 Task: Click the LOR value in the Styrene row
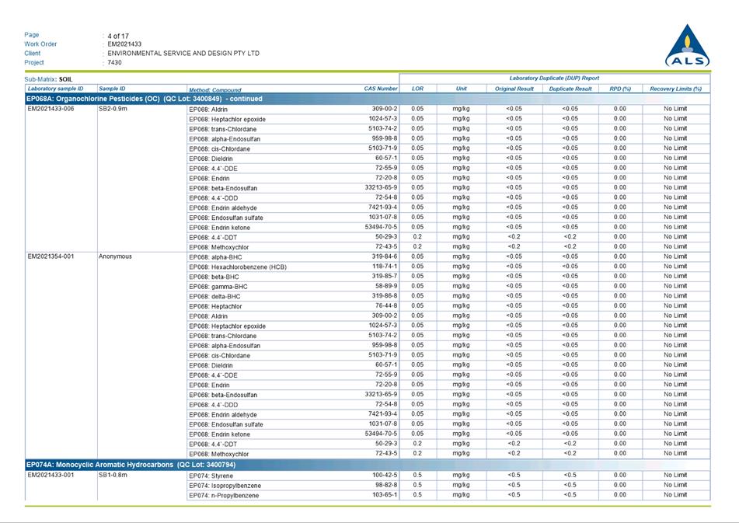(x=417, y=476)
